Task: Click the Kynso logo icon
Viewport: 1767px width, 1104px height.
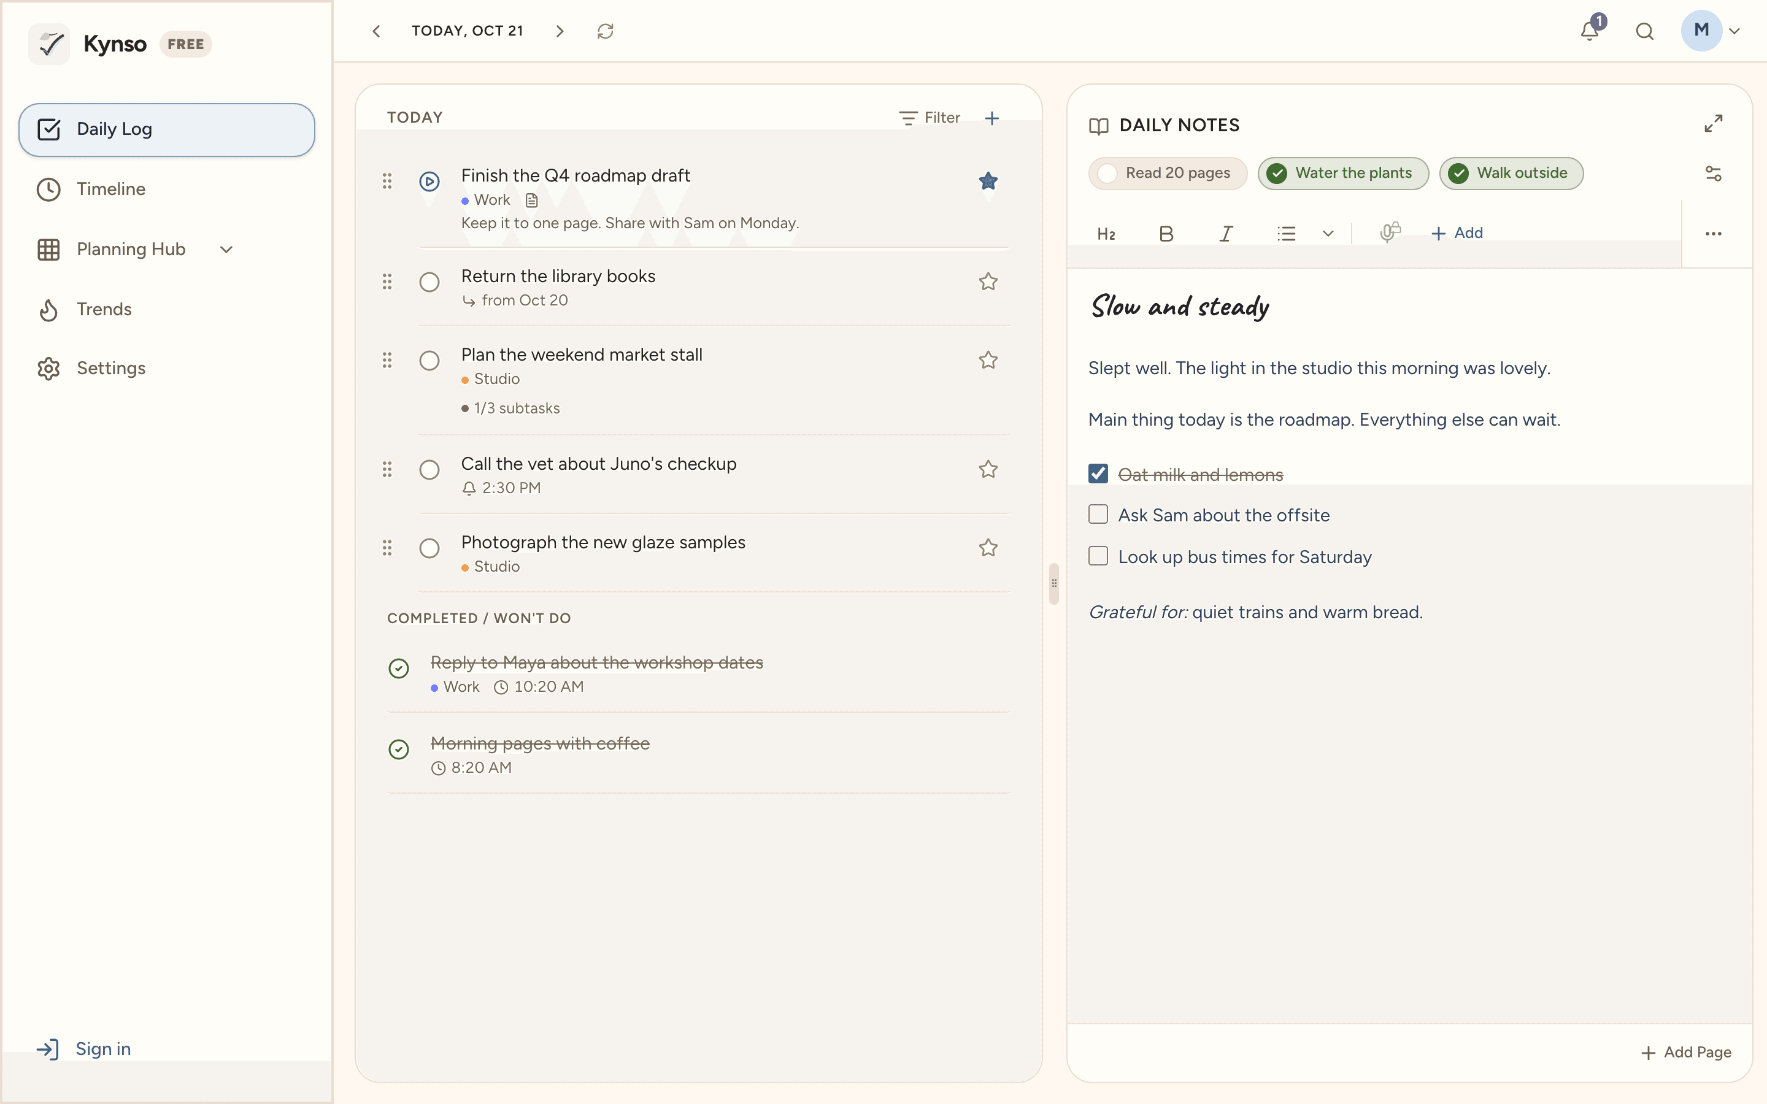Action: click(x=50, y=44)
